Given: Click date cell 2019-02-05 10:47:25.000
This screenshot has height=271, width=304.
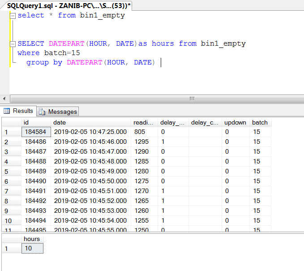Looking at the screenshot, I should click(x=91, y=132).
